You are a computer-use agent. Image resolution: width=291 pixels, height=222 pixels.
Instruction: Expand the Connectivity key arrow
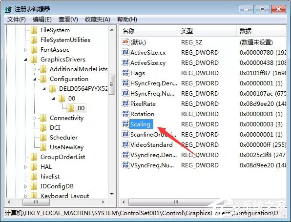tap(35, 118)
